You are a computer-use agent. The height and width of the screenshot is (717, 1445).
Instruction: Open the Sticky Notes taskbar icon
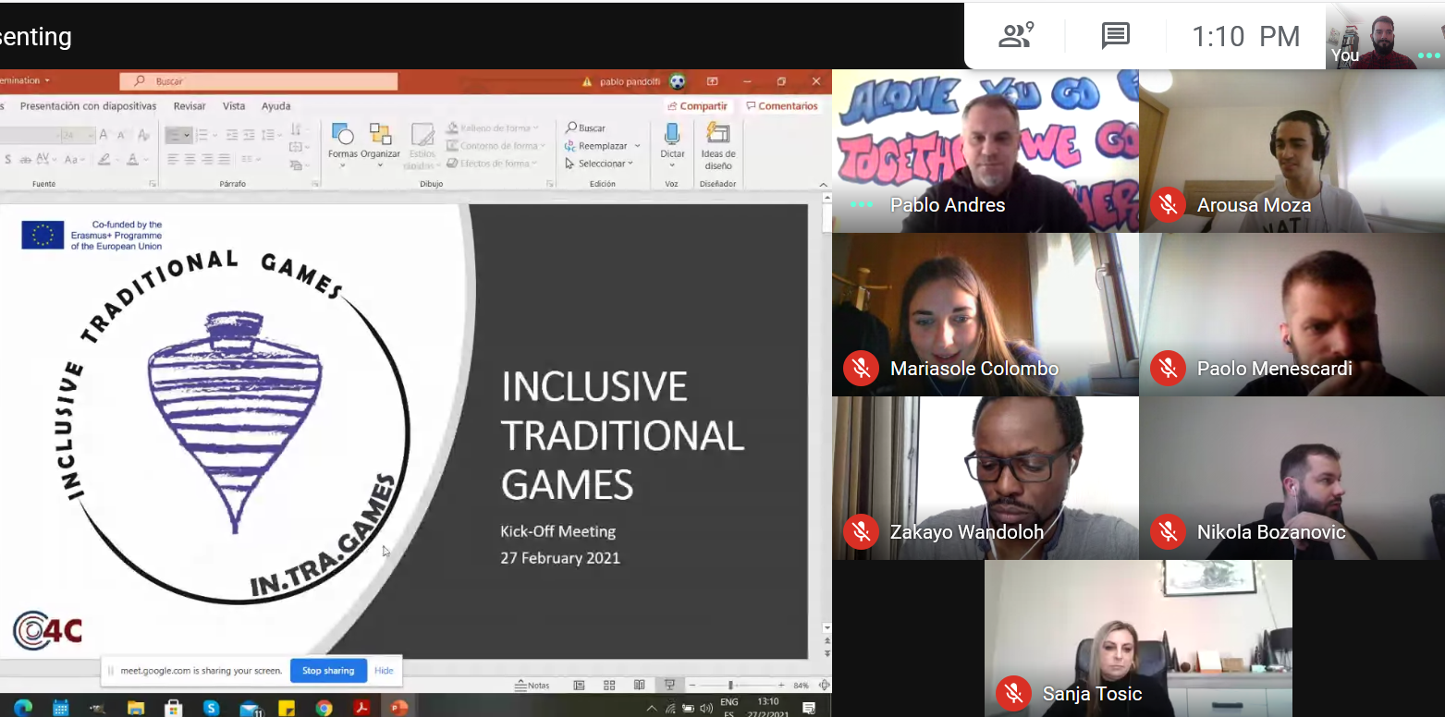(x=287, y=708)
